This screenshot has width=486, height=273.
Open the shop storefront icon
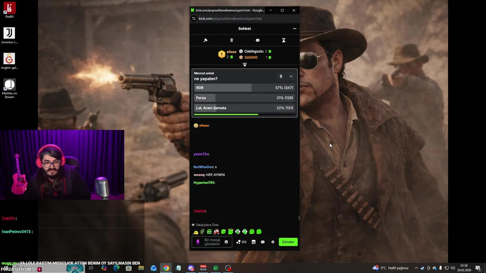click(253, 242)
